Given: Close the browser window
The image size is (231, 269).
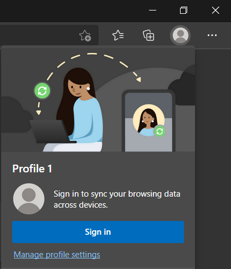Looking at the screenshot, I should point(215,10).
